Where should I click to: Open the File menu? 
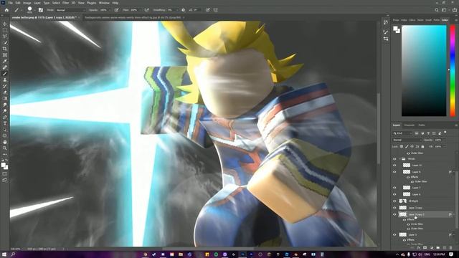[11, 3]
